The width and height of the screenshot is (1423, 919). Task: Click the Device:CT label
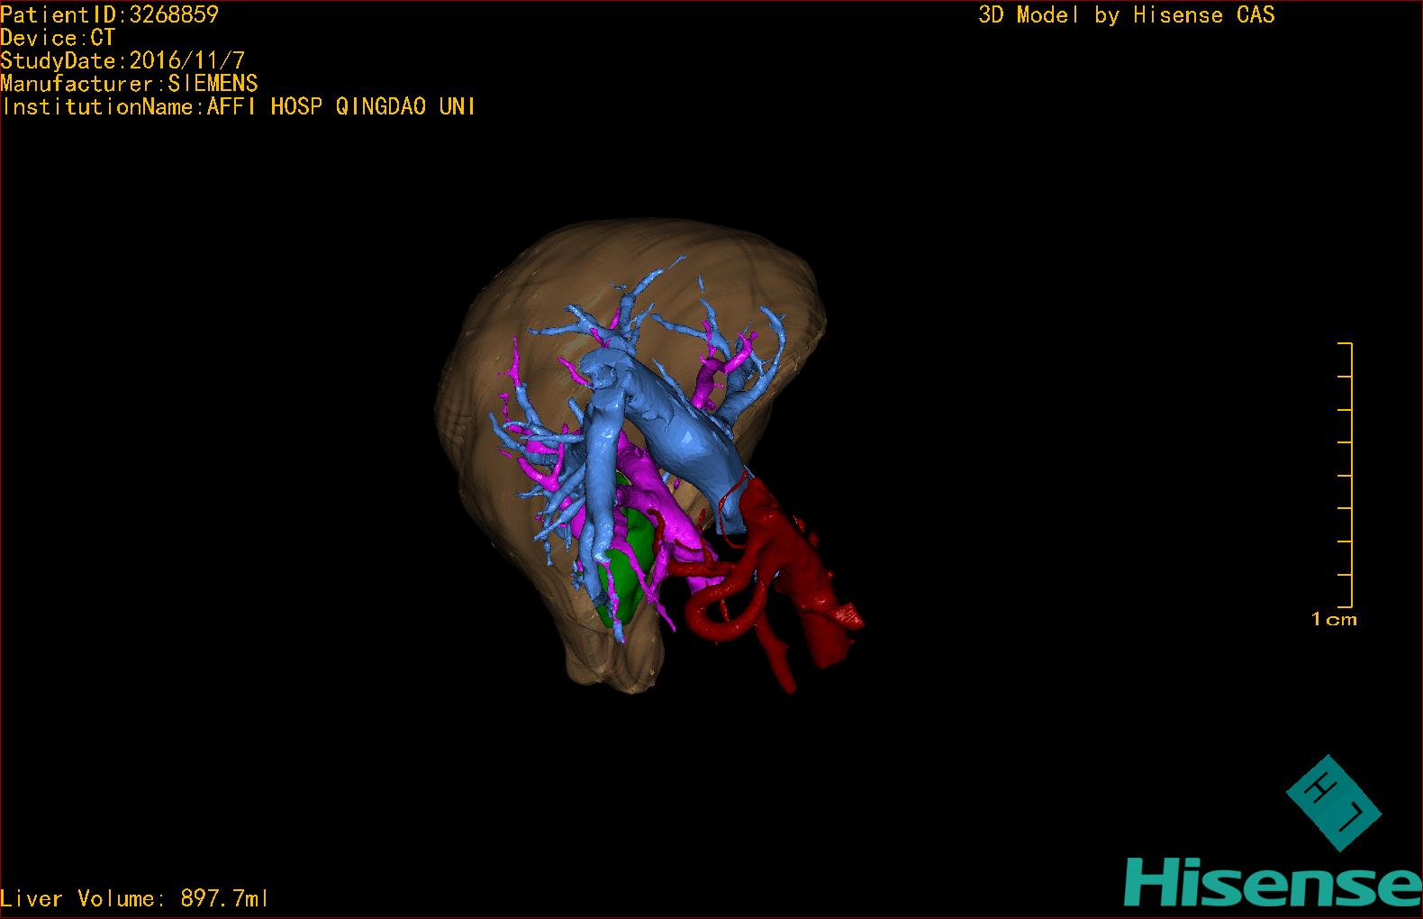(58, 38)
